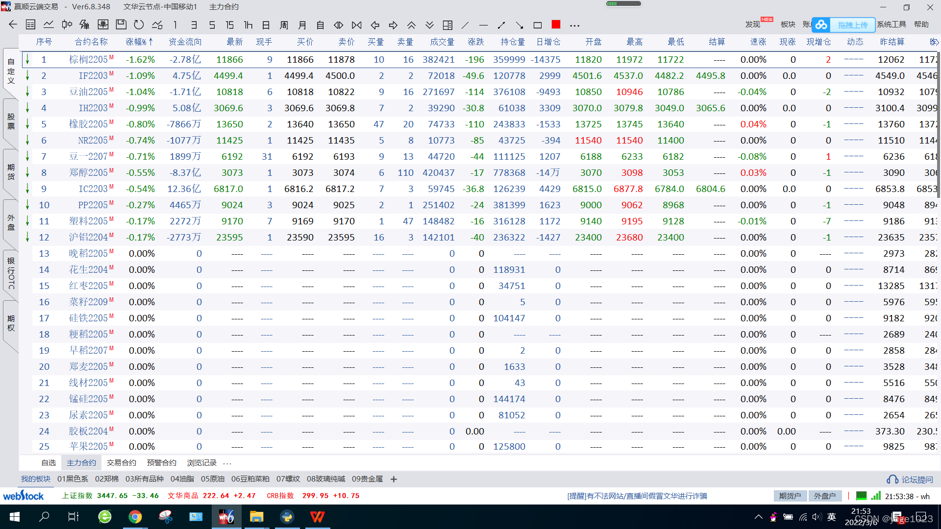Viewport: 941px width, 529px height.
Task: Open the 外盘 side tab
Action: [x=11, y=222]
